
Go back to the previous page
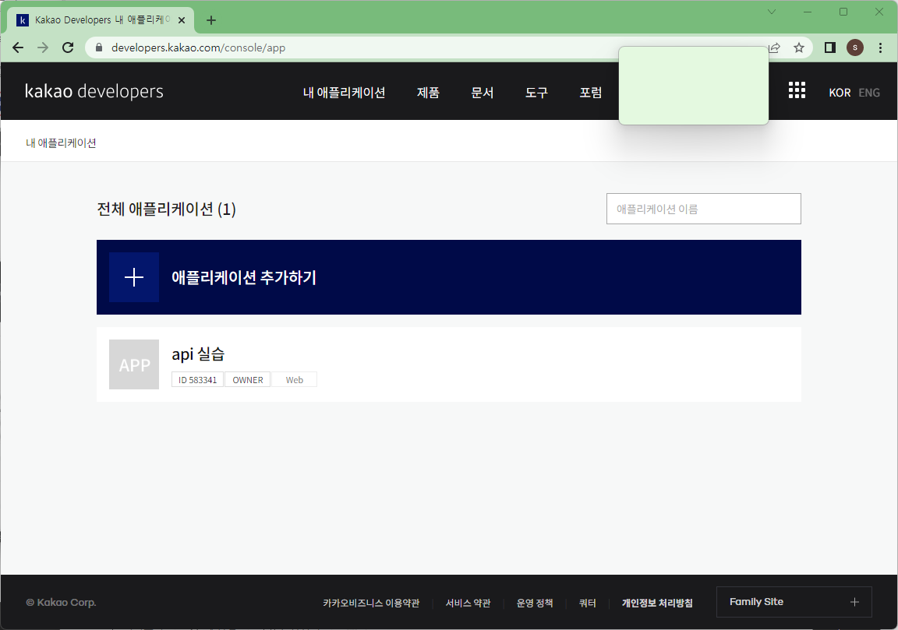click(x=18, y=48)
